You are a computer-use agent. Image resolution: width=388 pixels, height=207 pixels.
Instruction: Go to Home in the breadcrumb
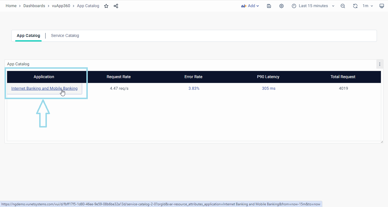click(x=11, y=6)
